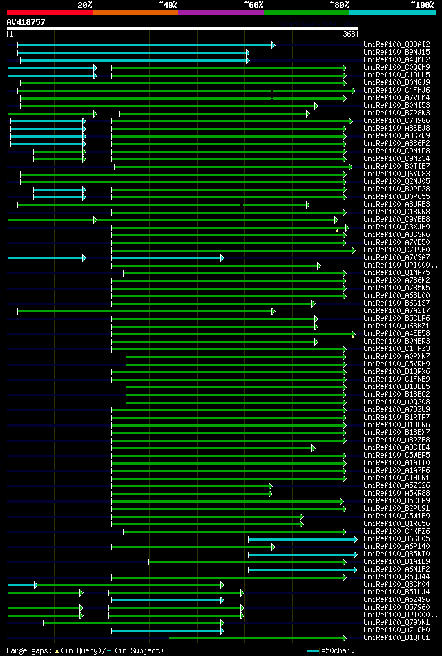Select UniRef100_A0PXN7 entry

point(397,356)
